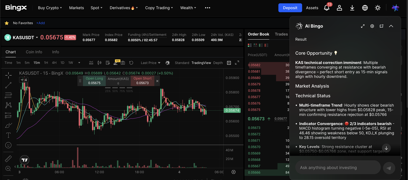Collapse the AI Bingo panel chevron
The height and width of the screenshot is (180, 408).
point(391,26)
